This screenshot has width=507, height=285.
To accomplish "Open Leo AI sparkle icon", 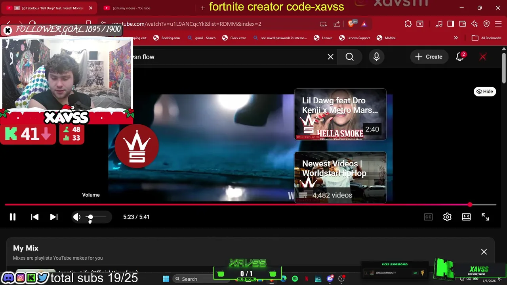I will click(475, 24).
